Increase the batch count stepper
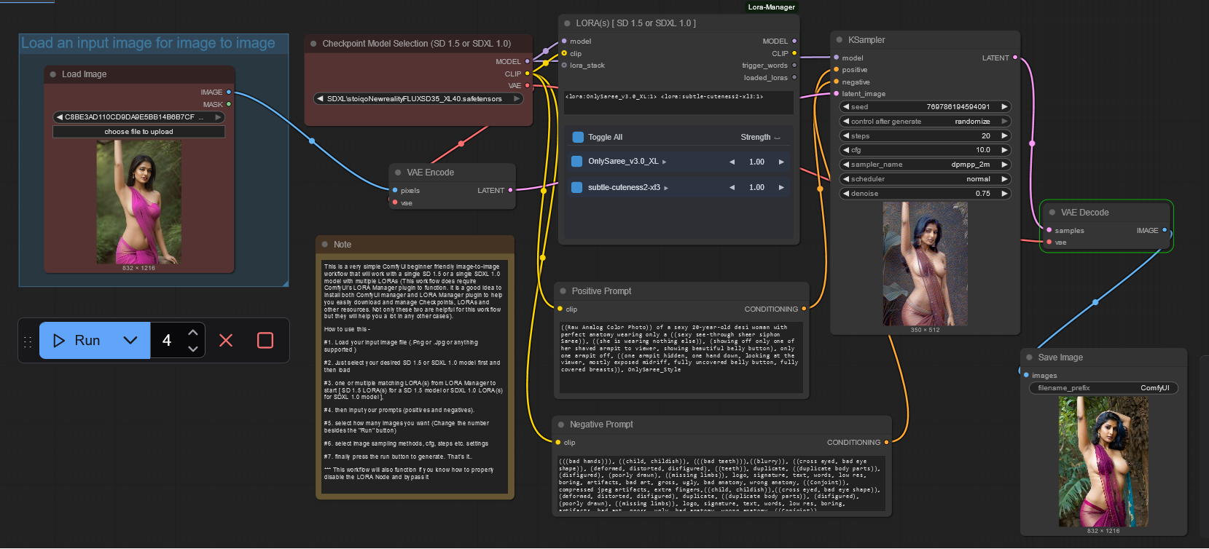Screen dimensions: 1209x549 (193, 333)
